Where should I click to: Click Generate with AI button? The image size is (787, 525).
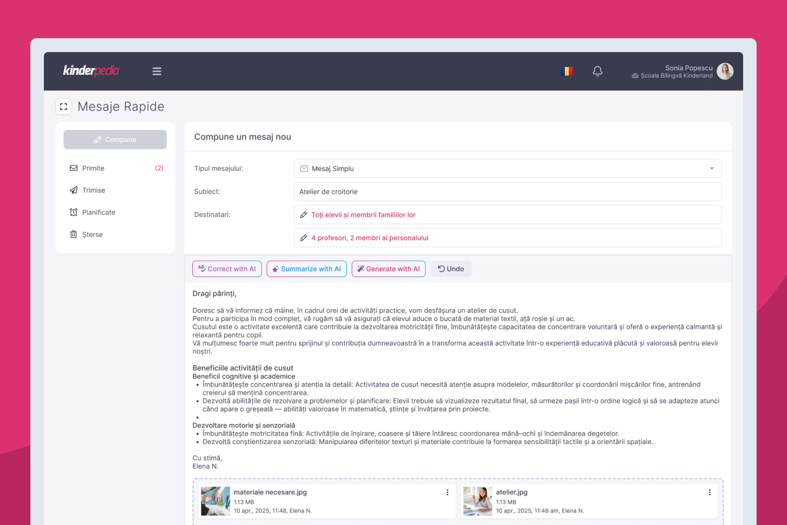[x=388, y=269]
